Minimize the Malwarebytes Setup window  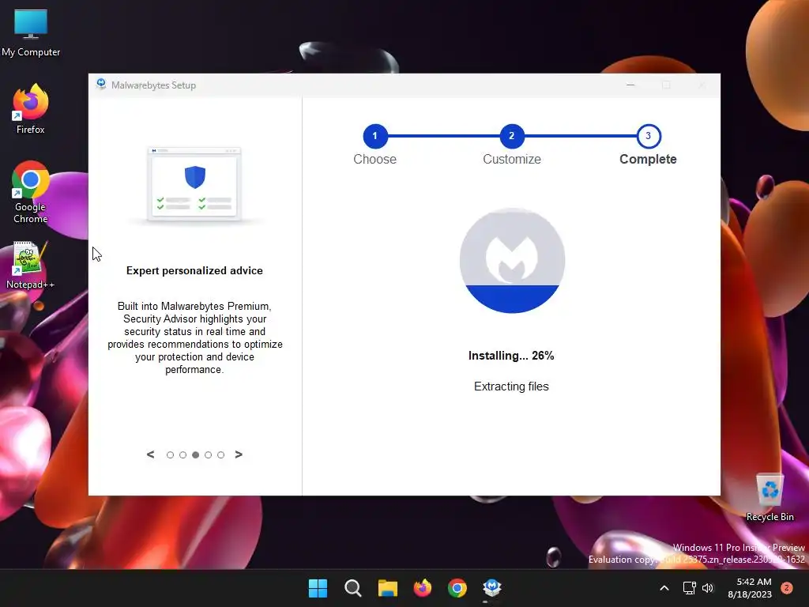tap(630, 85)
